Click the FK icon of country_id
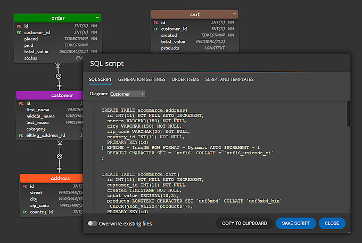Screen dimensions: 362x243 (24, 212)
